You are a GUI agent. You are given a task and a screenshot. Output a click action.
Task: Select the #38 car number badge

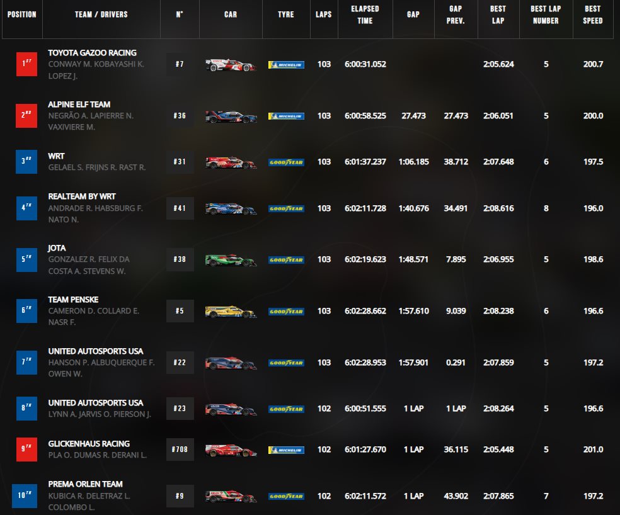[180, 259]
